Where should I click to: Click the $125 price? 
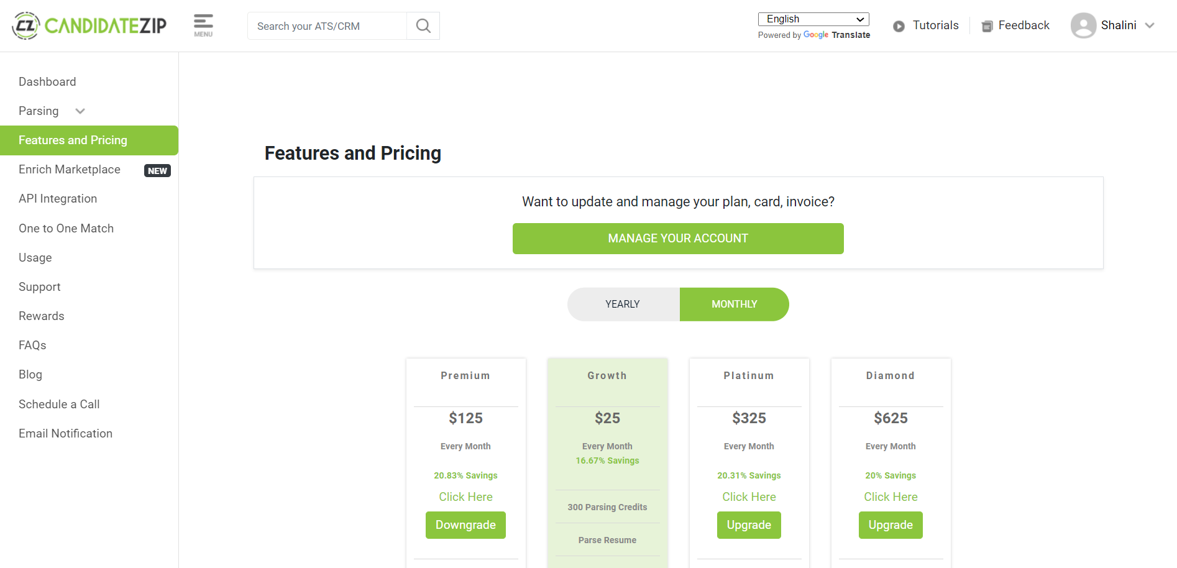[465, 418]
